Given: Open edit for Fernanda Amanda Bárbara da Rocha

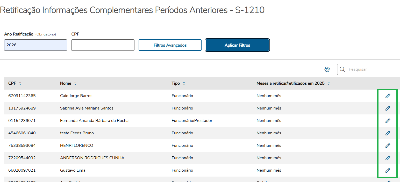Looking at the screenshot, I should coord(388,121).
